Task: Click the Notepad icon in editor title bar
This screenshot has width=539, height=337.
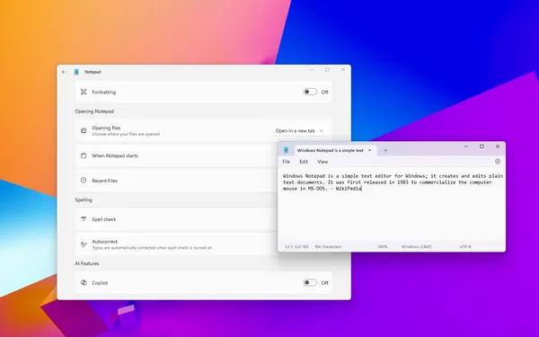Action: [x=286, y=150]
